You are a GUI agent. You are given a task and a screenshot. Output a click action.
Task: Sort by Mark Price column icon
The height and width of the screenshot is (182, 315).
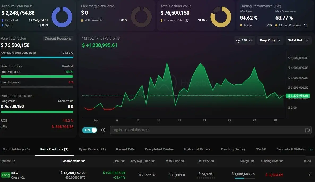click(183, 161)
